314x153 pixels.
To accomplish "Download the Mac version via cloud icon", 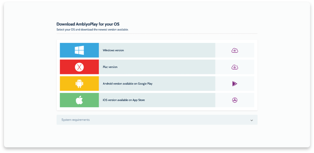I will click(x=235, y=67).
